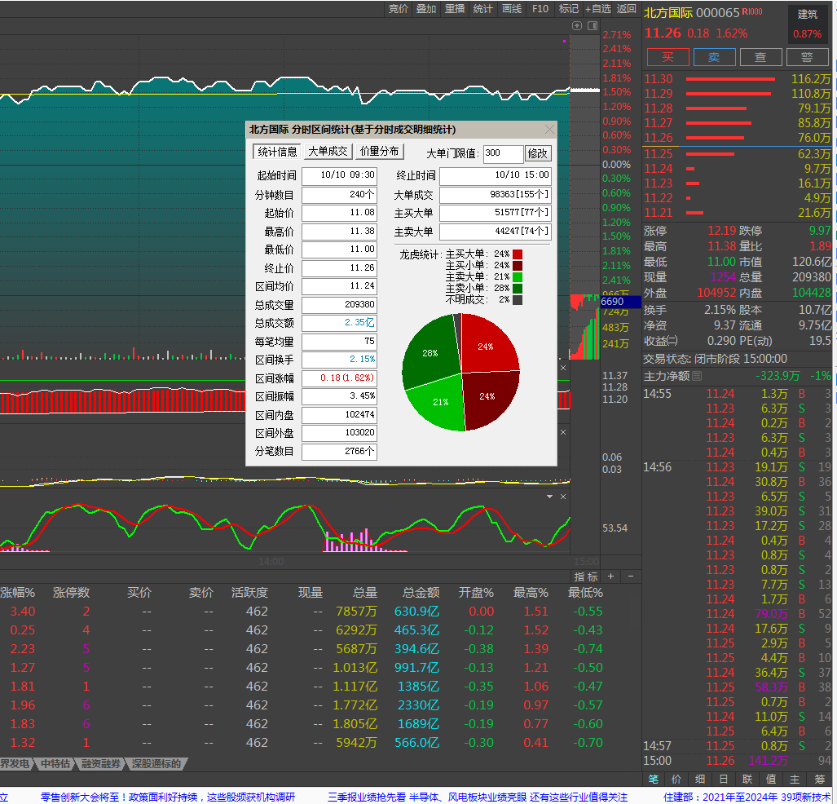Screen dimensions: 837x804
Task: Close the middle indicator sub-panel x
Action: pos(563,432)
